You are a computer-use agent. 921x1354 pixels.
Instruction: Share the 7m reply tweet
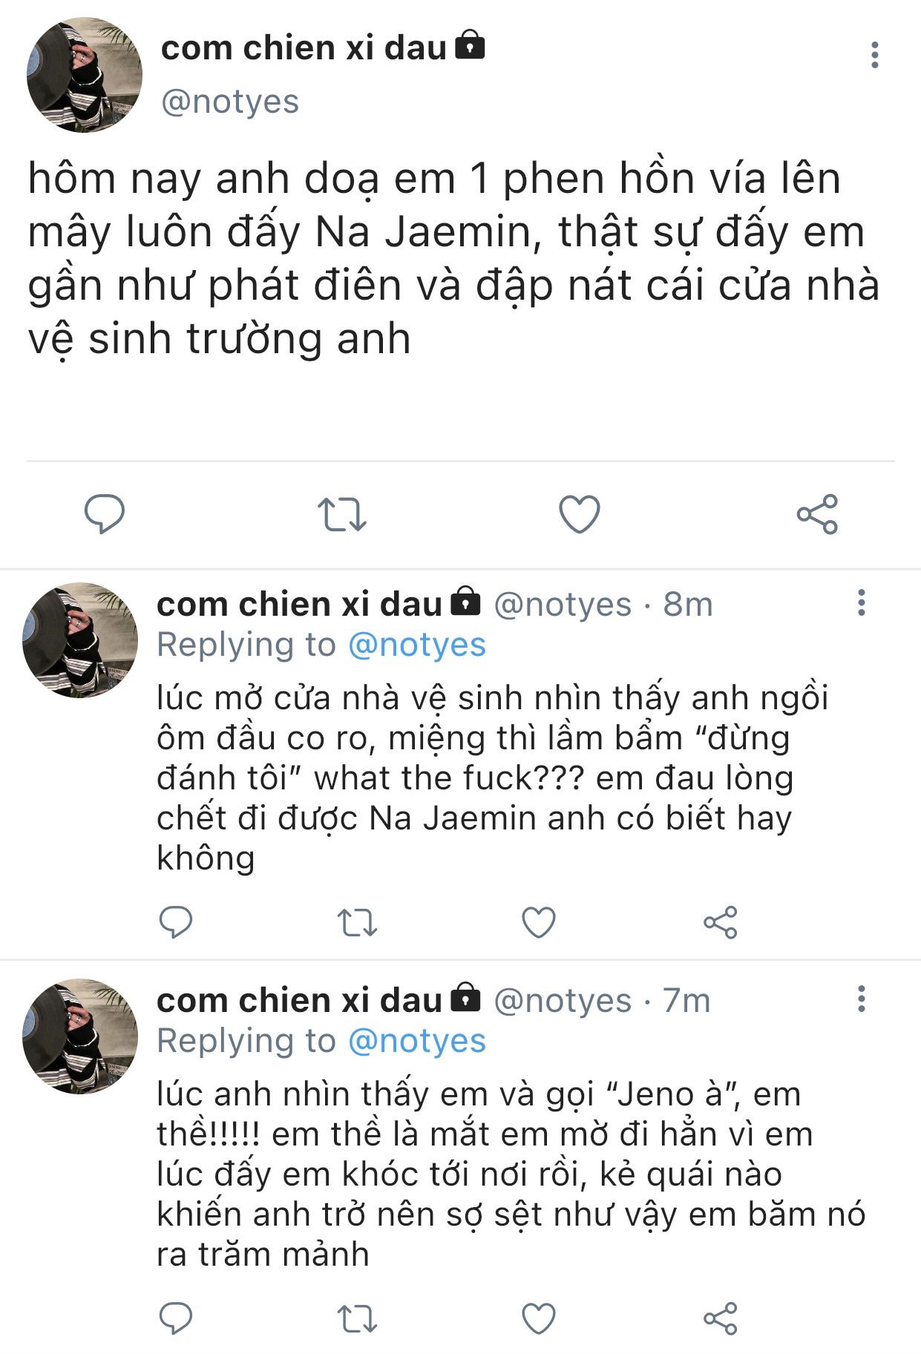[720, 1318]
